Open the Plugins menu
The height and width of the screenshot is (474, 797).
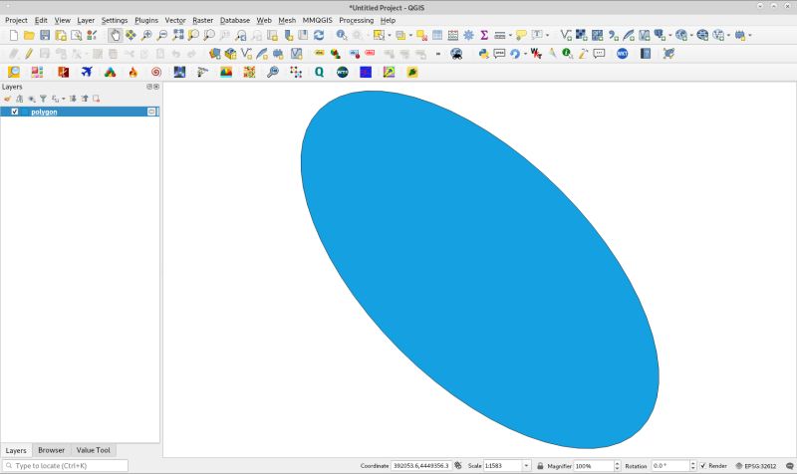tap(145, 20)
